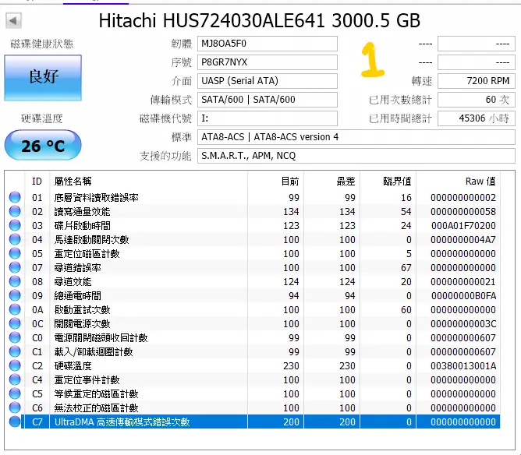Click the serial number field P8GR7NYX
This screenshot has width=521, height=455.
pyautogui.click(x=268, y=62)
